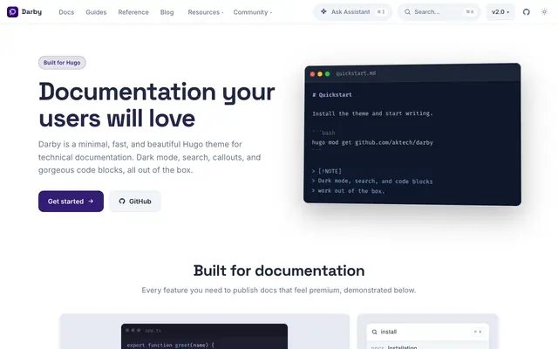Expand the Community menu

coord(253,12)
